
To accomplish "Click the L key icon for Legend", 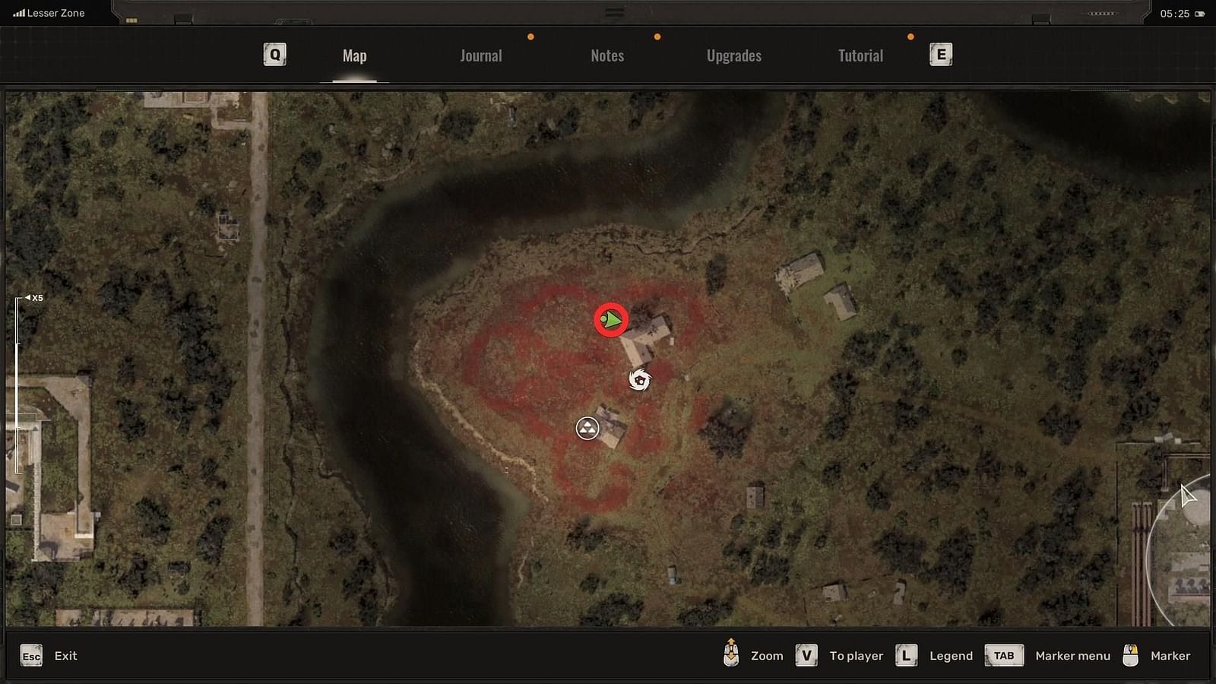I will (x=904, y=654).
